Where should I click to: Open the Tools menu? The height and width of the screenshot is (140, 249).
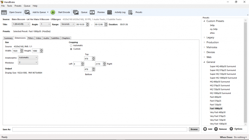click(x=10, y=6)
